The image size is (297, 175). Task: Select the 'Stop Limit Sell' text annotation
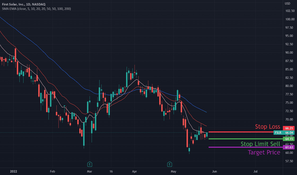260,144
